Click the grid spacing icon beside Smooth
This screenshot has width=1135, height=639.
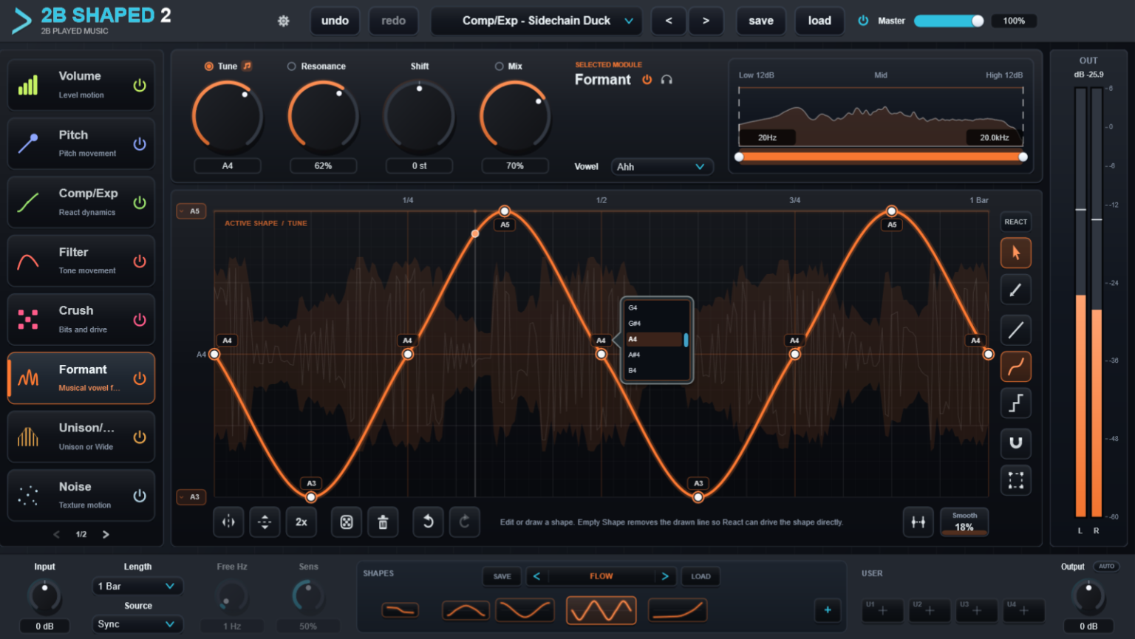tap(918, 522)
